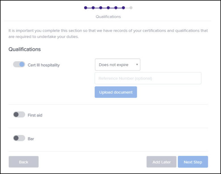Jump to the second progress step dot
This screenshot has width=221, height=174.
tap(93, 8)
